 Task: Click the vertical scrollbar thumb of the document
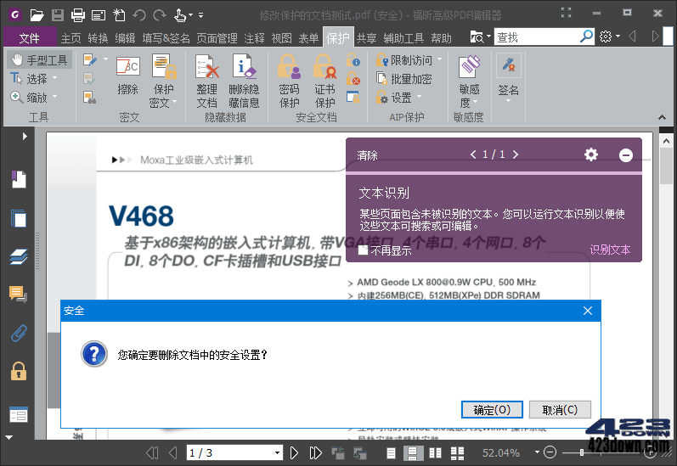click(x=666, y=166)
